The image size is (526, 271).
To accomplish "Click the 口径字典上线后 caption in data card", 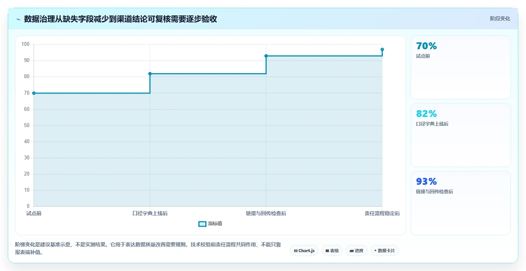I will tap(432, 124).
